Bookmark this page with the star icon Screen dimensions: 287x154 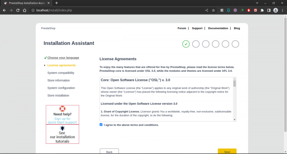(213, 10)
